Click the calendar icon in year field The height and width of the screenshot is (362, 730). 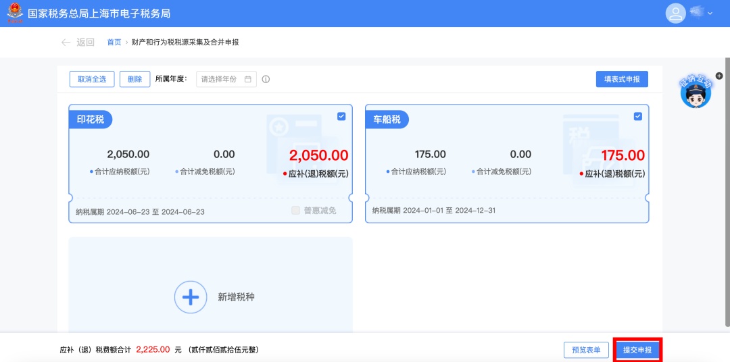tap(248, 79)
